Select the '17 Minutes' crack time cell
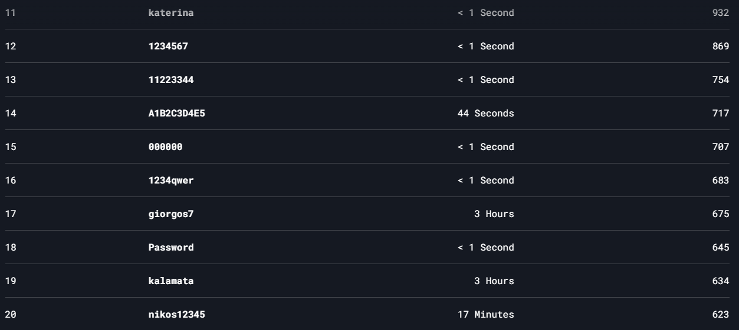739x330 pixels. click(x=485, y=314)
